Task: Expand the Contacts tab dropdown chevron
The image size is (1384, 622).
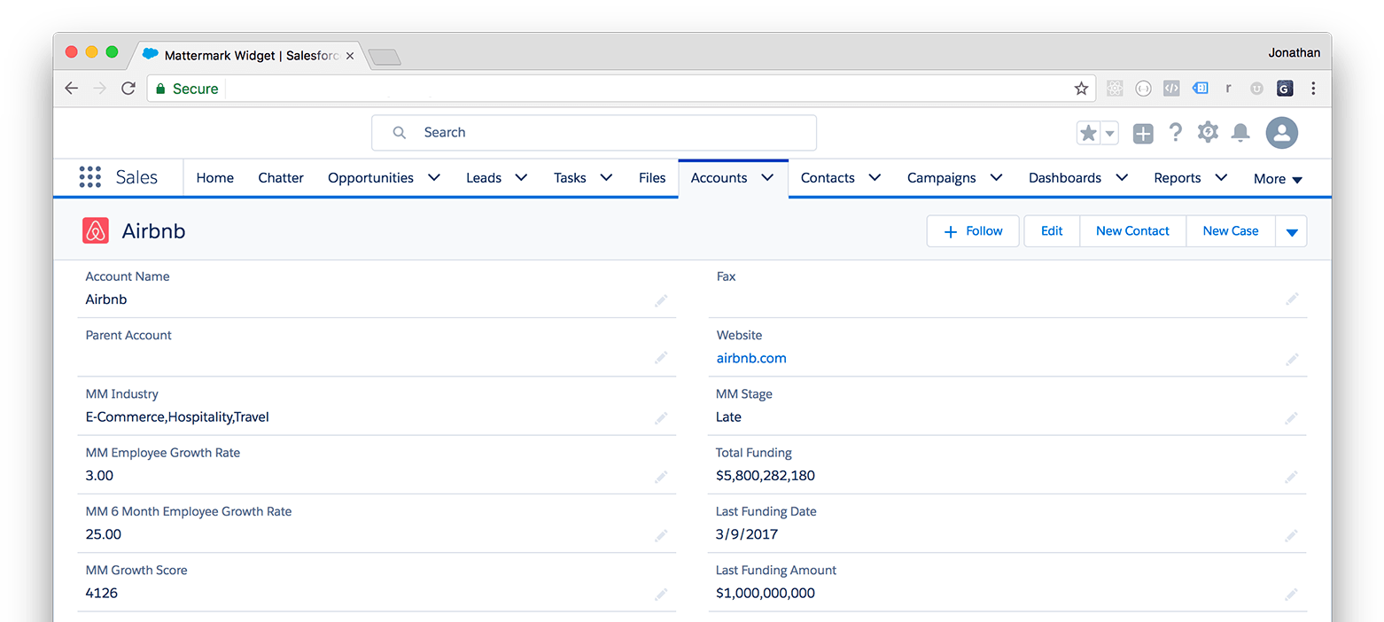Action: point(875,177)
